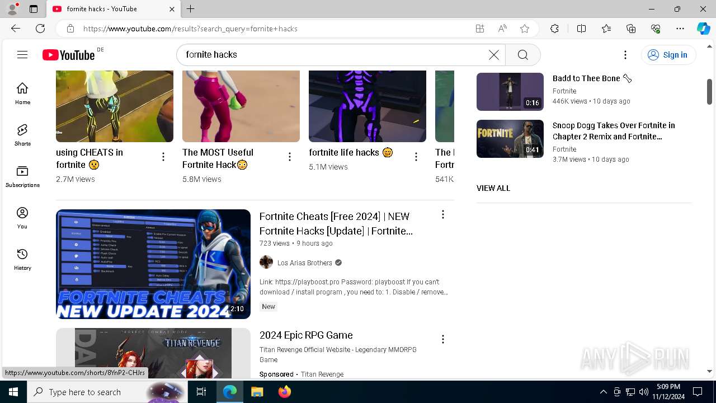This screenshot has height=403, width=716.
Task: Open File Explorer from taskbar
Action: tap(257, 392)
